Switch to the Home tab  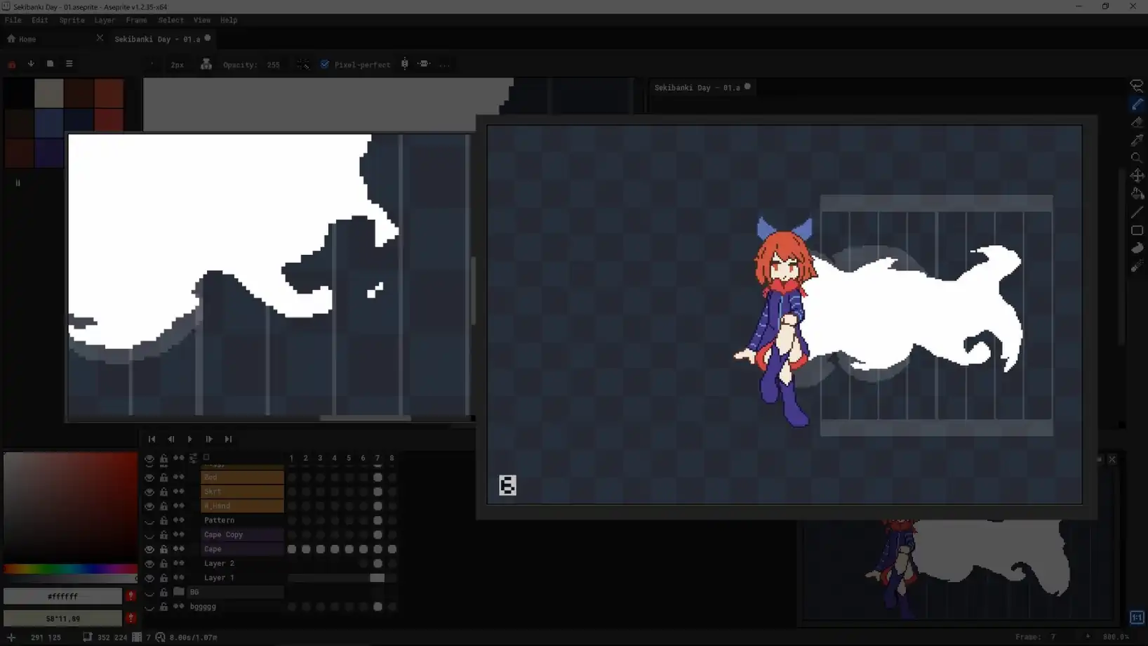[28, 39]
